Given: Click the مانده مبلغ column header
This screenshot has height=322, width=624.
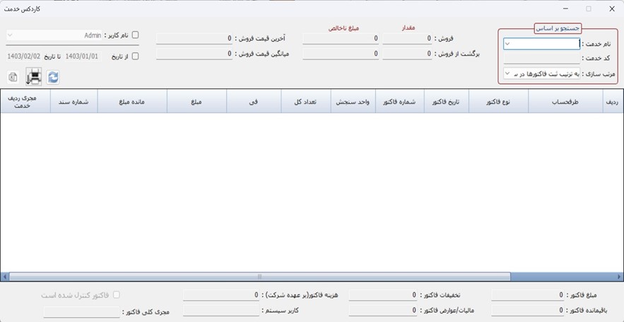Looking at the screenshot, I should click(x=131, y=102).
